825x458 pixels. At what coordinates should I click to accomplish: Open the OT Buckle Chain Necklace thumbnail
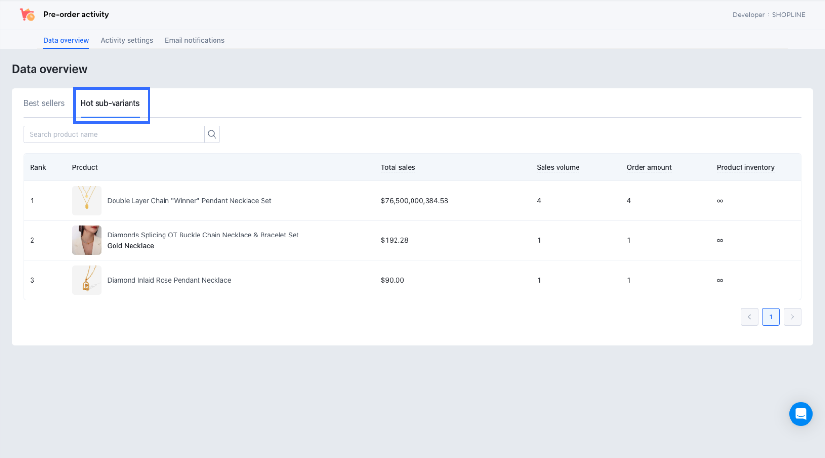87,240
